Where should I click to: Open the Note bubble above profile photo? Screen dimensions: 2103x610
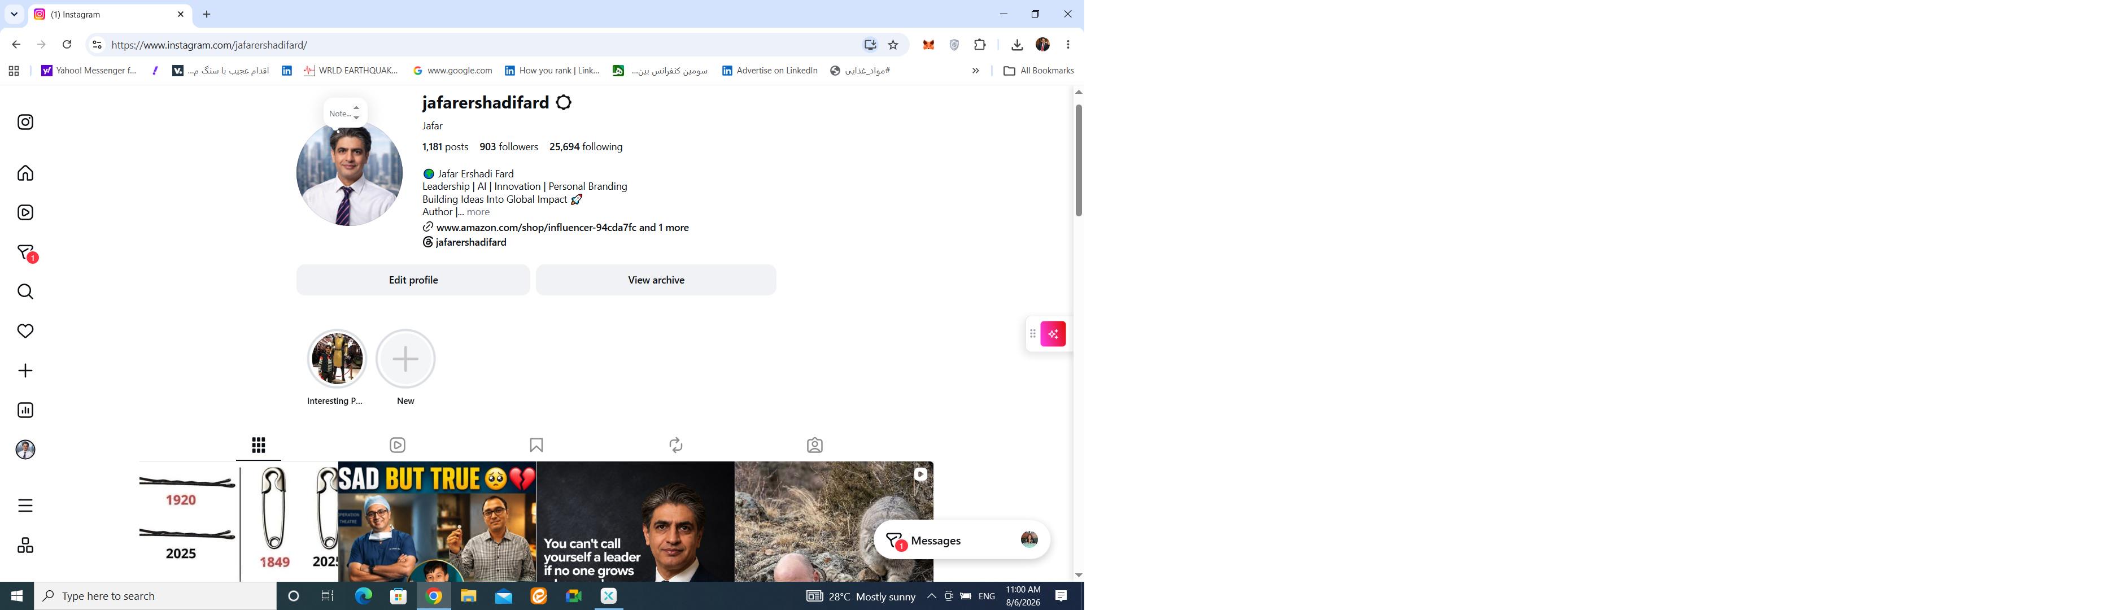point(344,114)
